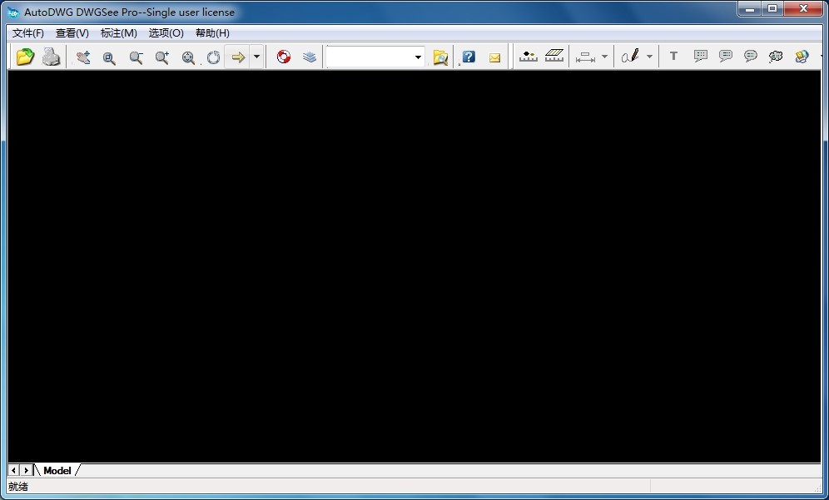Click the email envelope icon
The height and width of the screenshot is (500, 829).
[x=495, y=57]
